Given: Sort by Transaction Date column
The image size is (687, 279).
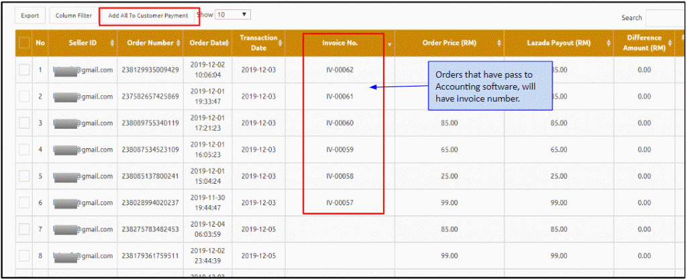Looking at the screenshot, I should point(258,43).
